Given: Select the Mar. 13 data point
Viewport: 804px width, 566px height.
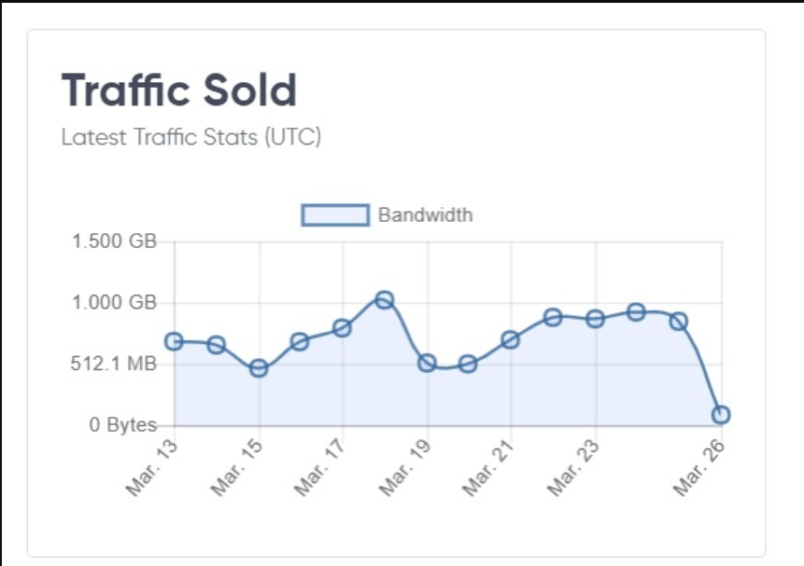Looking at the screenshot, I should 174,341.
